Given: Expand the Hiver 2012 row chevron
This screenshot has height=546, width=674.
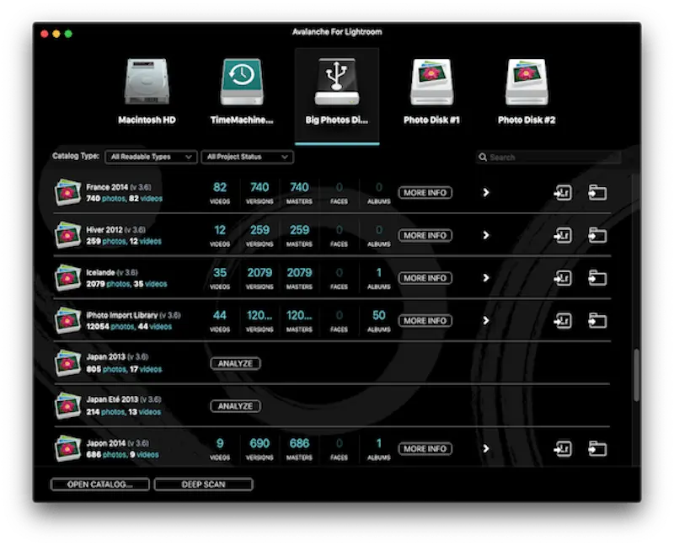Looking at the screenshot, I should coord(486,235).
